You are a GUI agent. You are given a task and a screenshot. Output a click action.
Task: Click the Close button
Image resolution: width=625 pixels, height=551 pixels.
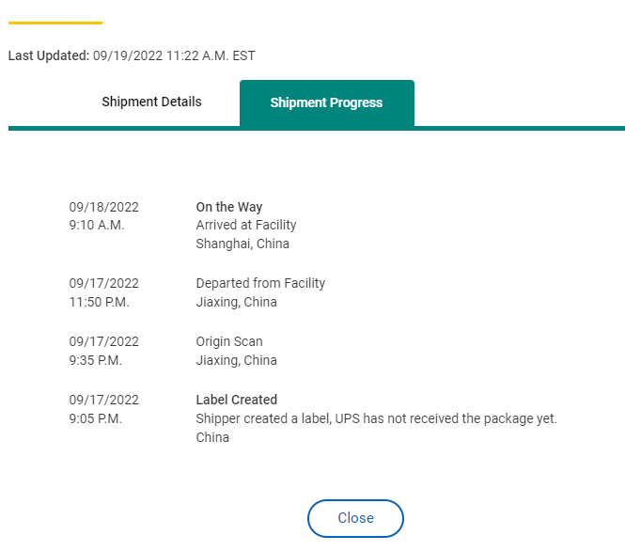pos(355,518)
